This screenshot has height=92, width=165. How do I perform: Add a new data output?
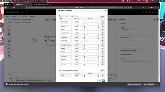click(102, 71)
